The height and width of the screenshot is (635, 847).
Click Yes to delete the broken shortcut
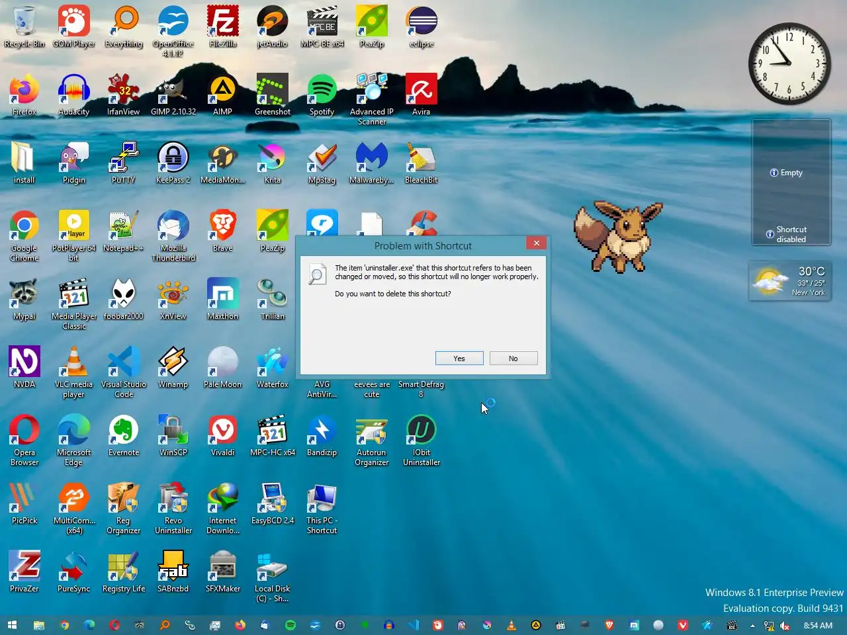pos(459,359)
